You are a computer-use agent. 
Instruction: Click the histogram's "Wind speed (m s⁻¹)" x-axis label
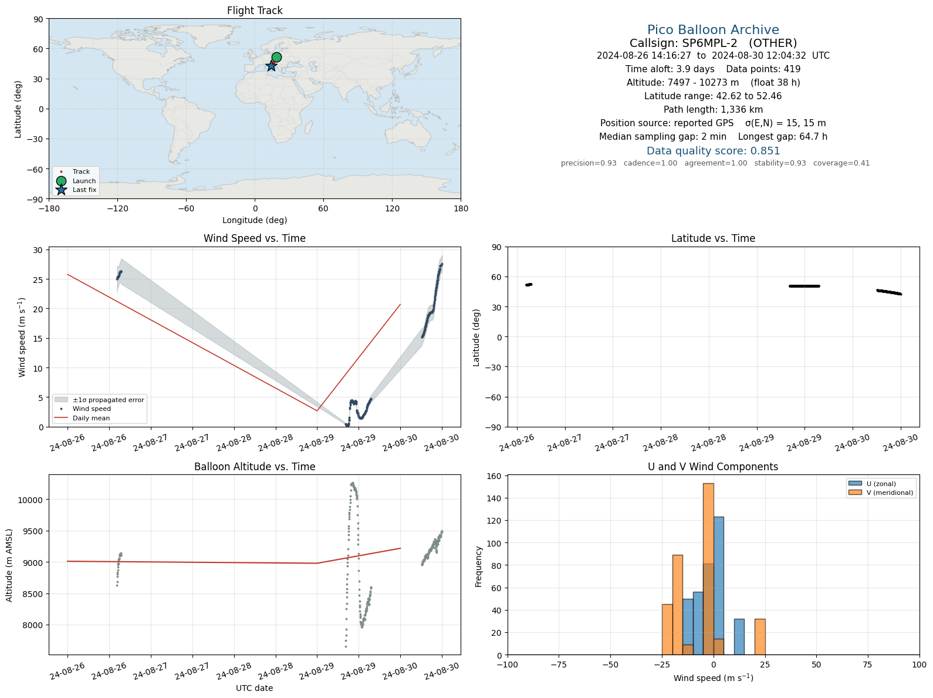pos(714,678)
